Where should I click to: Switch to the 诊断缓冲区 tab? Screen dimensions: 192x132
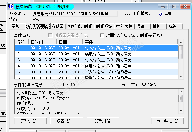(x=38, y=26)
